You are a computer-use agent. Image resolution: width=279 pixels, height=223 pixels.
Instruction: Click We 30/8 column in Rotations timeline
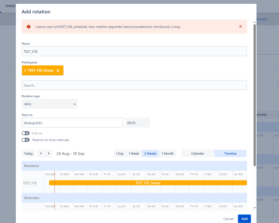tap(79, 174)
